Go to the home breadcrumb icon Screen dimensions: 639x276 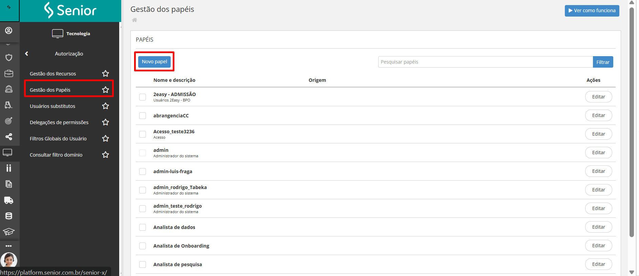click(x=134, y=20)
